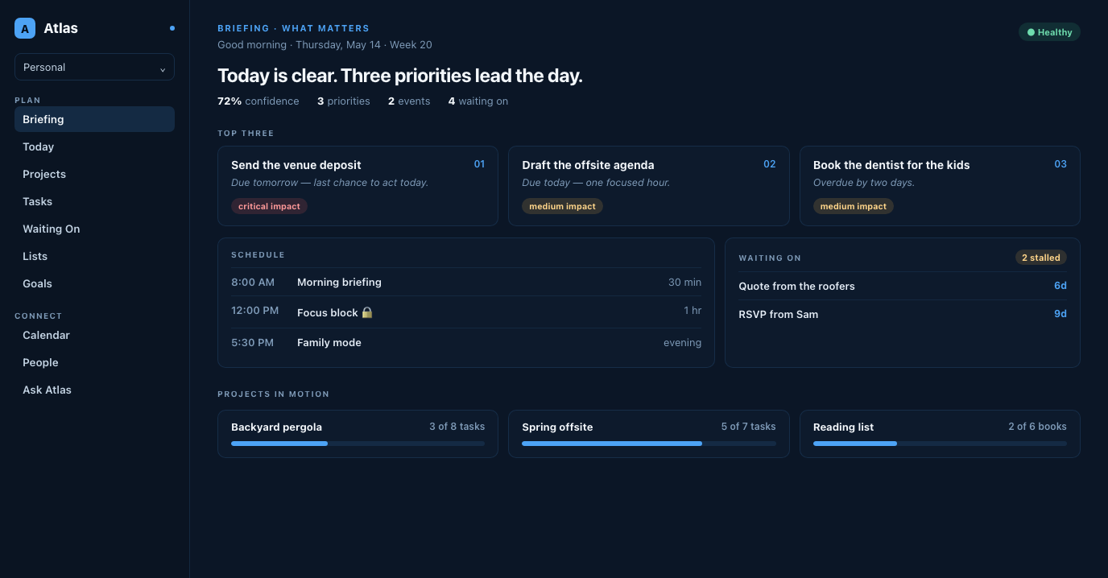Select Tasks in the sidebar
Viewport: 1108px width, 578px height.
click(x=94, y=201)
